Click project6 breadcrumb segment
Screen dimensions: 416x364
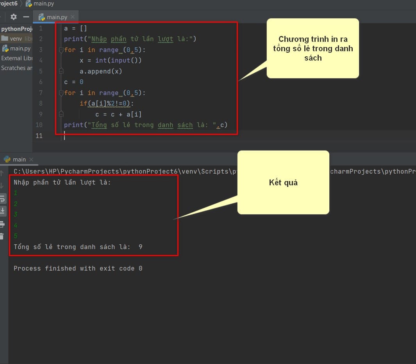point(9,4)
